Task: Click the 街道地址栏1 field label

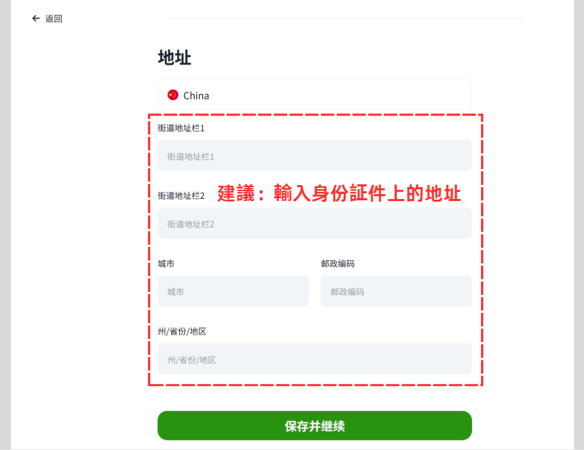Action: (181, 128)
